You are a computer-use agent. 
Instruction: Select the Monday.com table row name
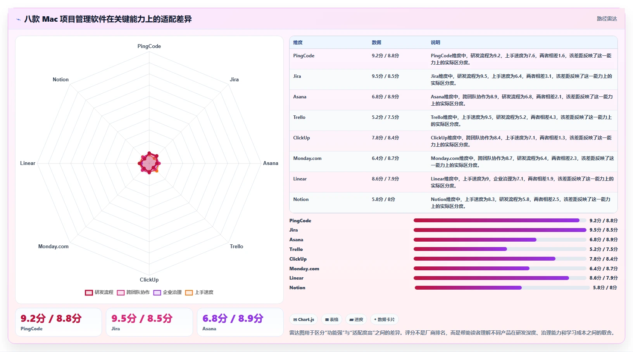pos(307,158)
